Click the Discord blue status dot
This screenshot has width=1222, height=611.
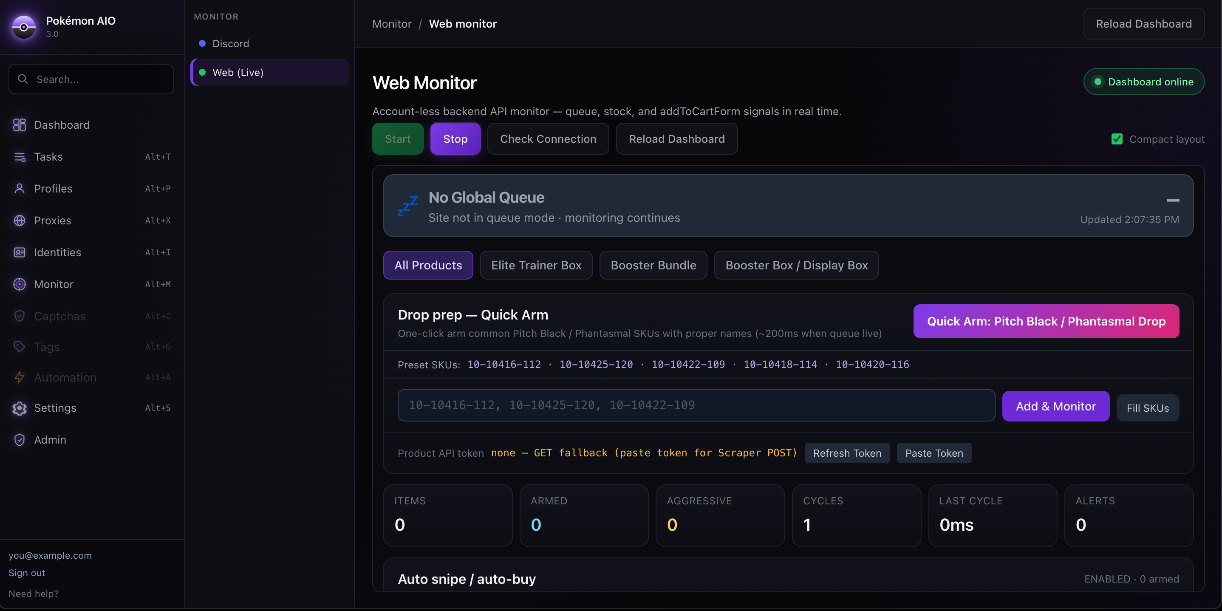click(202, 43)
